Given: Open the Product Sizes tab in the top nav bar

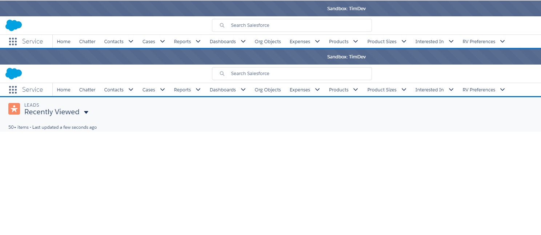Looking at the screenshot, I should point(382,41).
